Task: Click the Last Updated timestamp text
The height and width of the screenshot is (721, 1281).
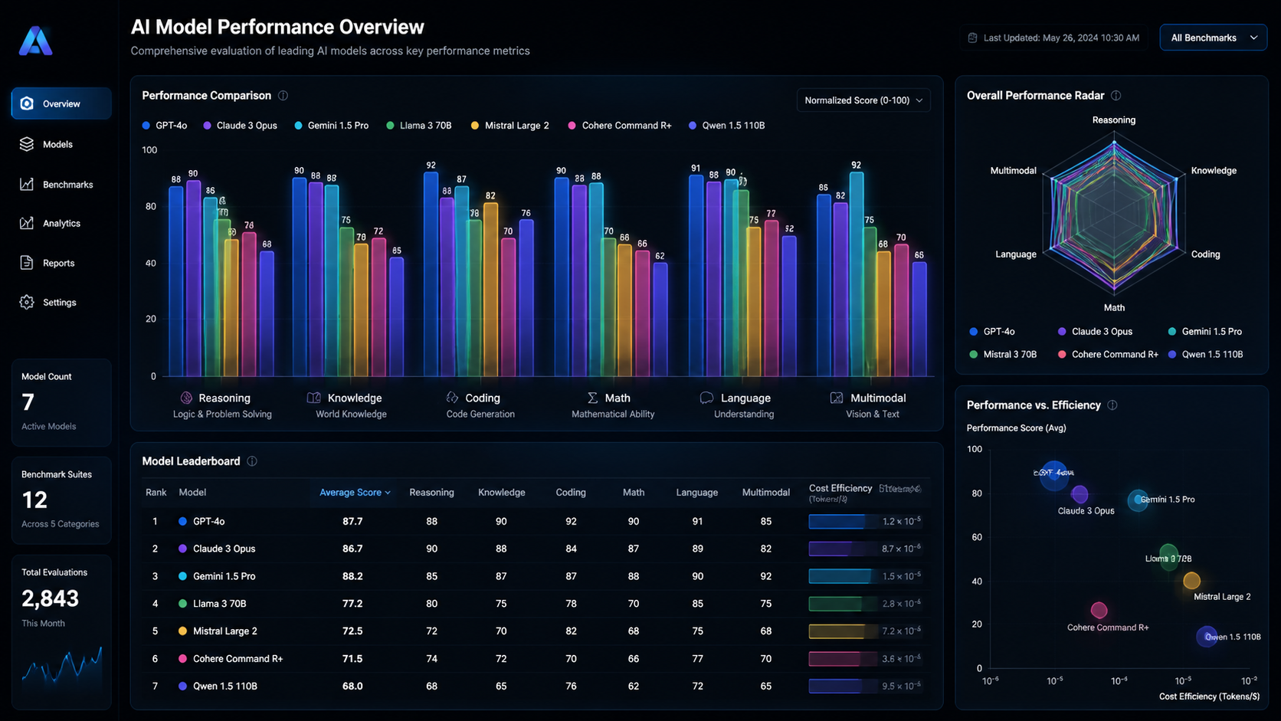Action: 1061,38
